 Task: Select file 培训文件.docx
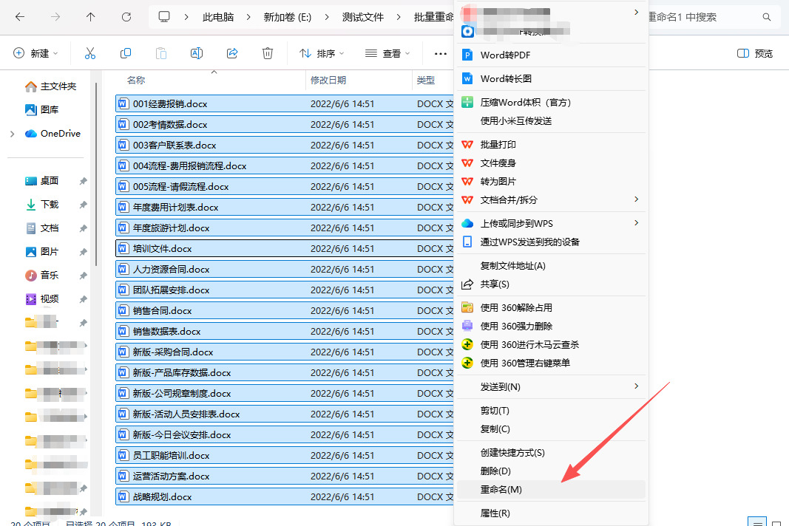click(284, 248)
